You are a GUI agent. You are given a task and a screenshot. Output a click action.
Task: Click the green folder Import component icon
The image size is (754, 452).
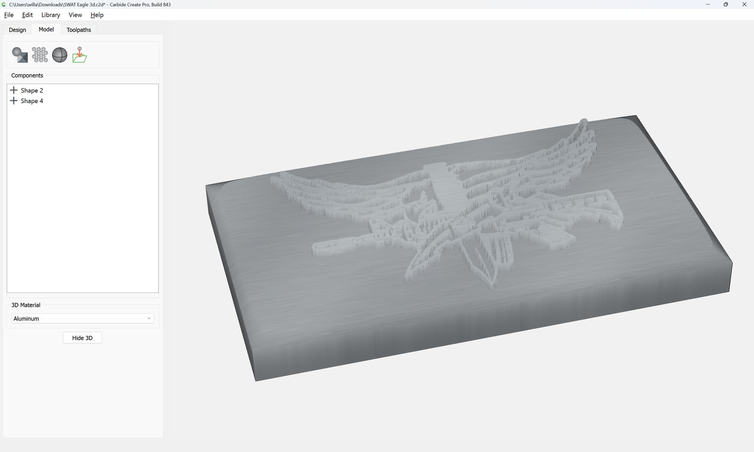[x=80, y=55]
